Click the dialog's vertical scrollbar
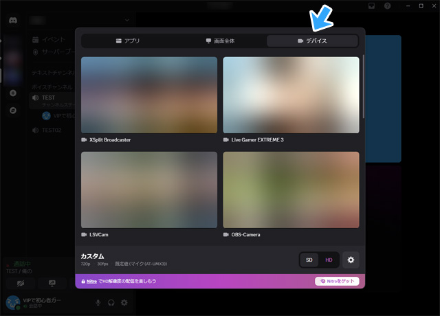440x316 pixels. pyautogui.click(x=364, y=87)
